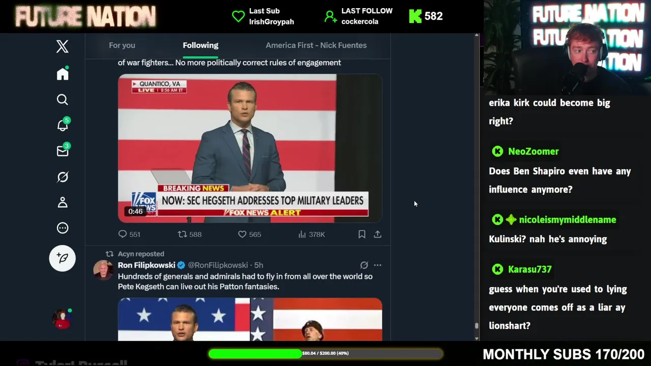
Task: Open the Messages envelope icon
Action: point(63,150)
